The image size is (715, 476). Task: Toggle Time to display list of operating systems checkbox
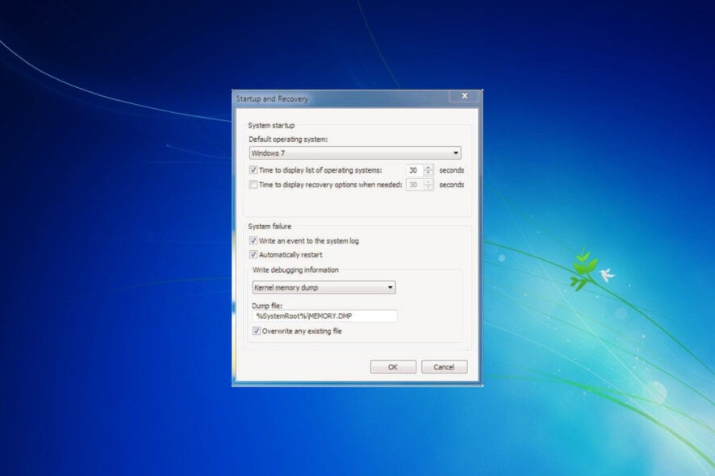[253, 170]
